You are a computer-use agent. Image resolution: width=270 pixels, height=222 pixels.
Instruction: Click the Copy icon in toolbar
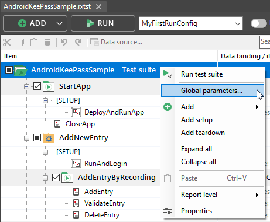point(20,42)
